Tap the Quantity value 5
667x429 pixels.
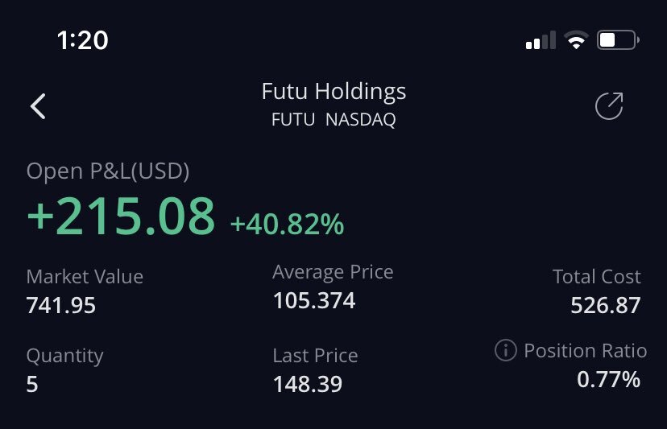pyautogui.click(x=32, y=384)
